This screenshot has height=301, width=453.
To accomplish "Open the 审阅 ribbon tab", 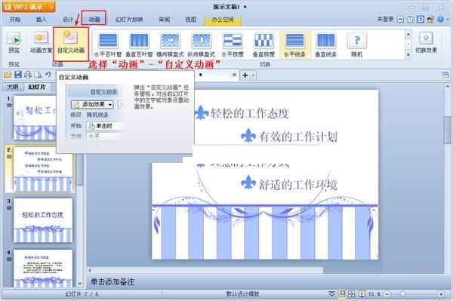I will tap(164, 20).
